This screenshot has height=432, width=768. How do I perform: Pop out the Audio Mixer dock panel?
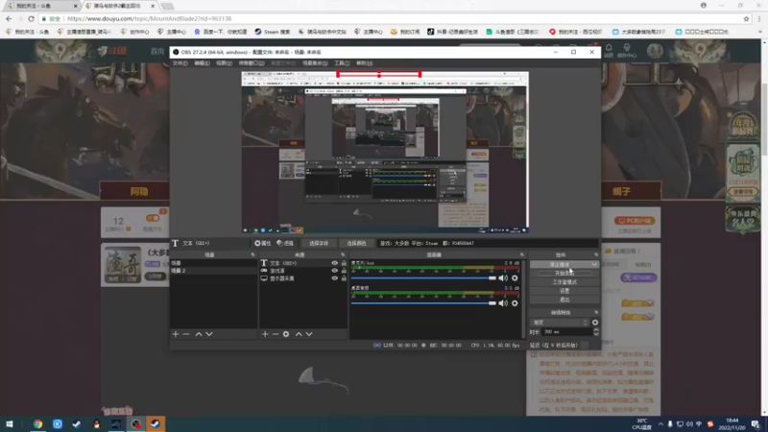[x=521, y=254]
